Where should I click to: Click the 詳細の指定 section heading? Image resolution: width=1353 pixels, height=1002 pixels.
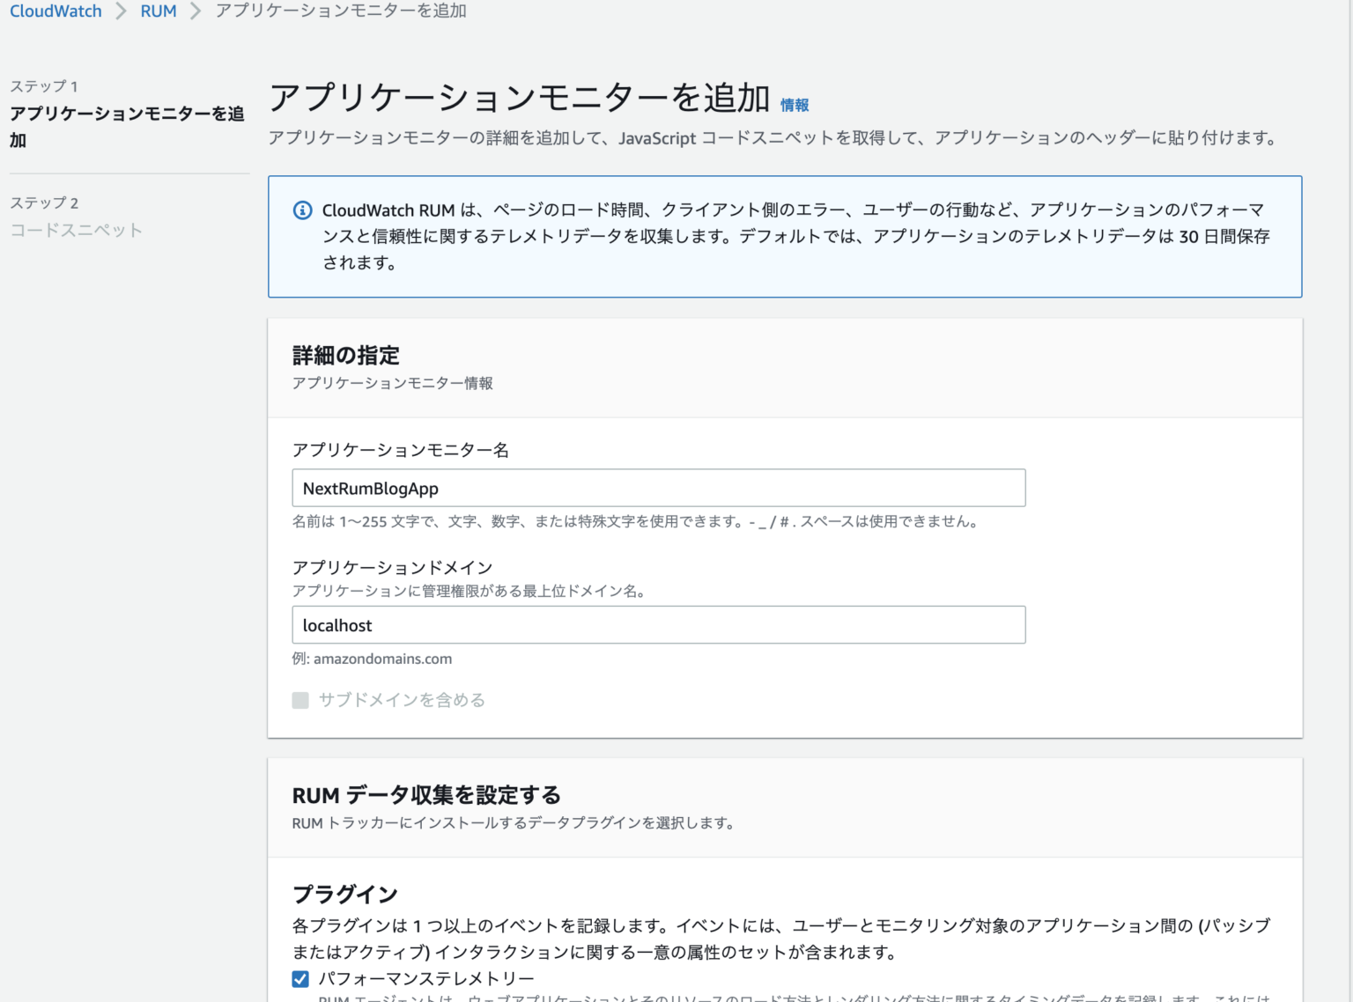(x=345, y=355)
